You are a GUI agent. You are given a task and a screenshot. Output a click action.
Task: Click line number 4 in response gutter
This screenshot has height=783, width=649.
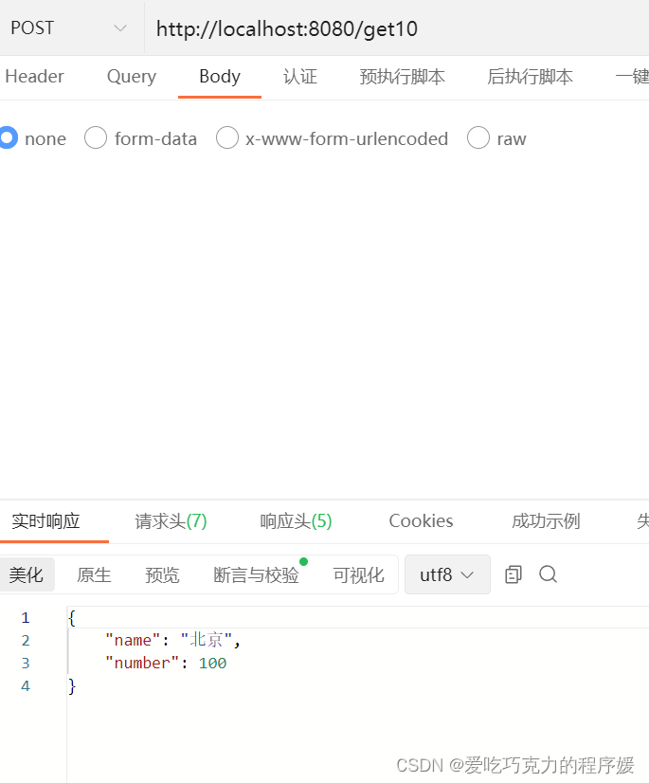(x=26, y=686)
